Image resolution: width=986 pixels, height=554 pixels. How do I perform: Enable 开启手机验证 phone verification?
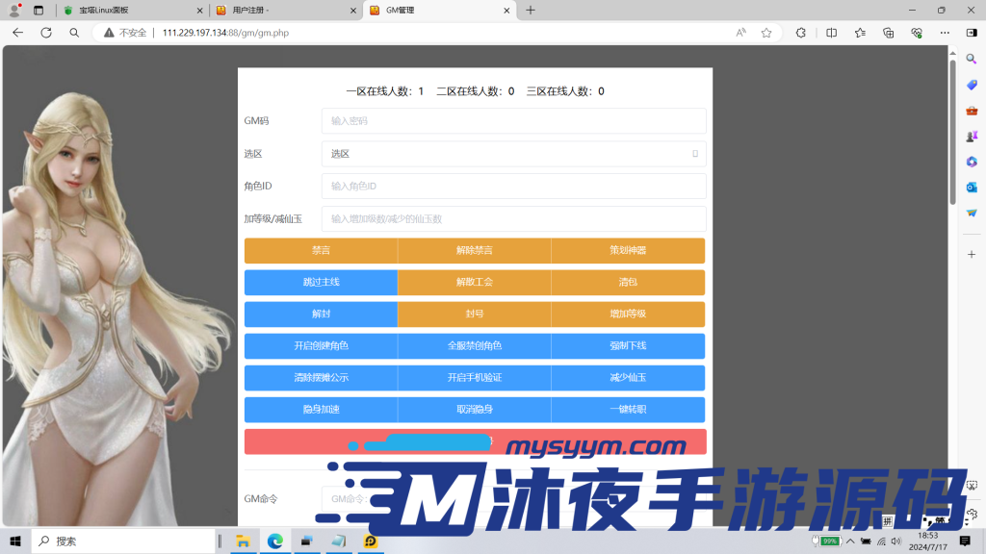tap(475, 377)
